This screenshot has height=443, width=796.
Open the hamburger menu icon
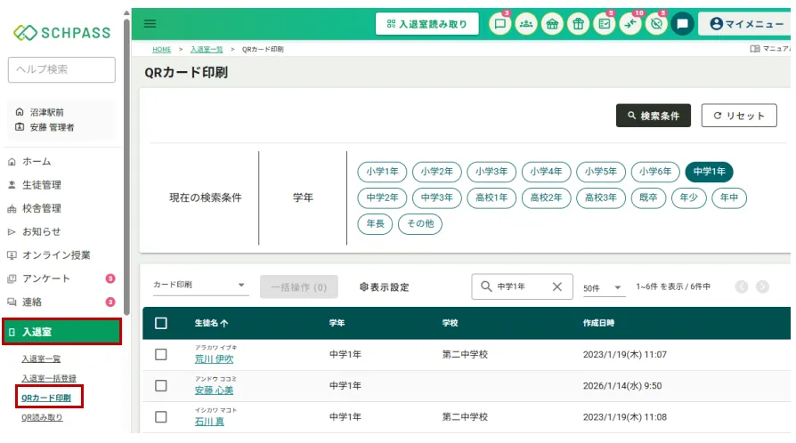tap(150, 24)
